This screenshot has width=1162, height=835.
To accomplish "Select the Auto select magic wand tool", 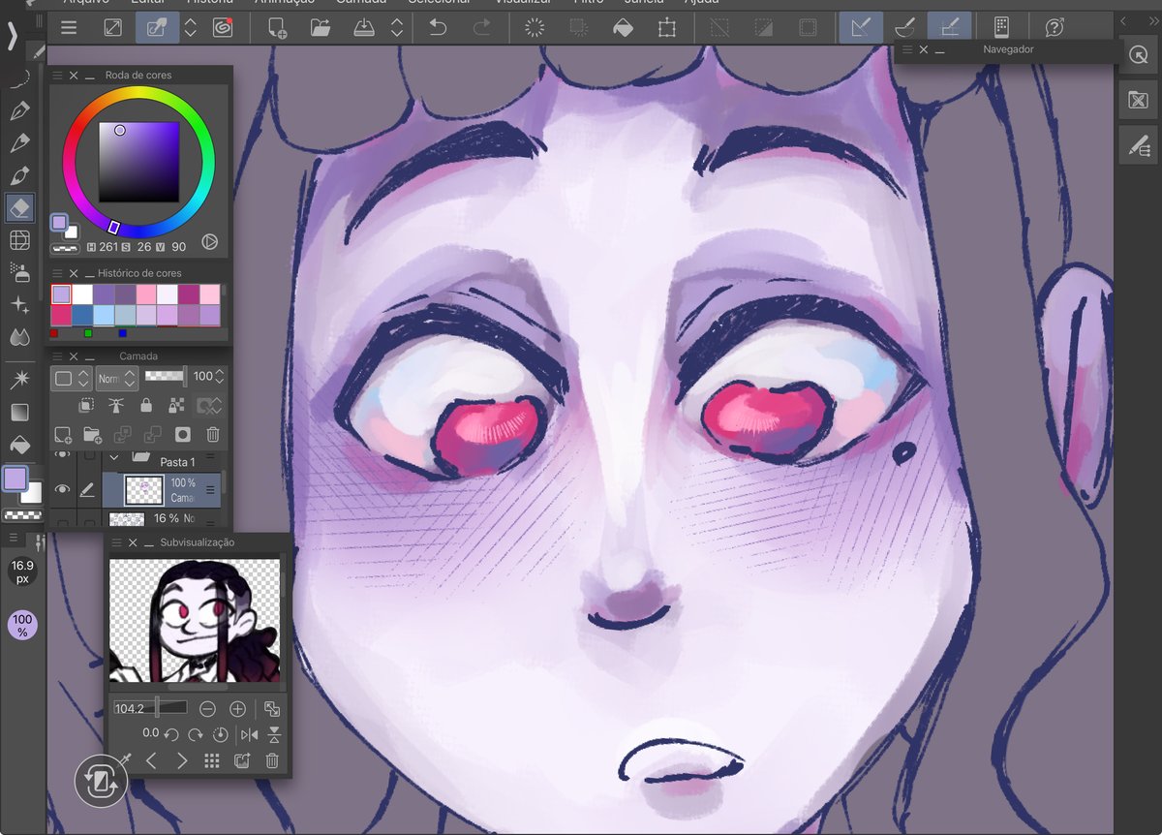I will 19,379.
